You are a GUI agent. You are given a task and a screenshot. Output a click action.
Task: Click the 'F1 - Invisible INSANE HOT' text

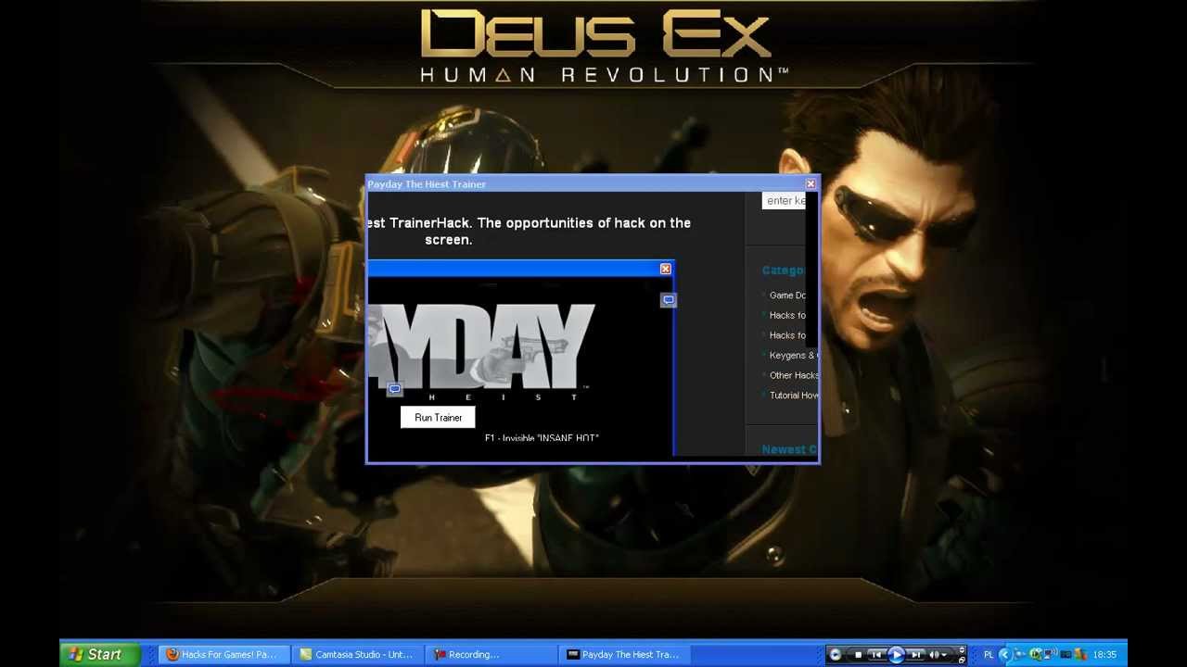[x=542, y=438]
